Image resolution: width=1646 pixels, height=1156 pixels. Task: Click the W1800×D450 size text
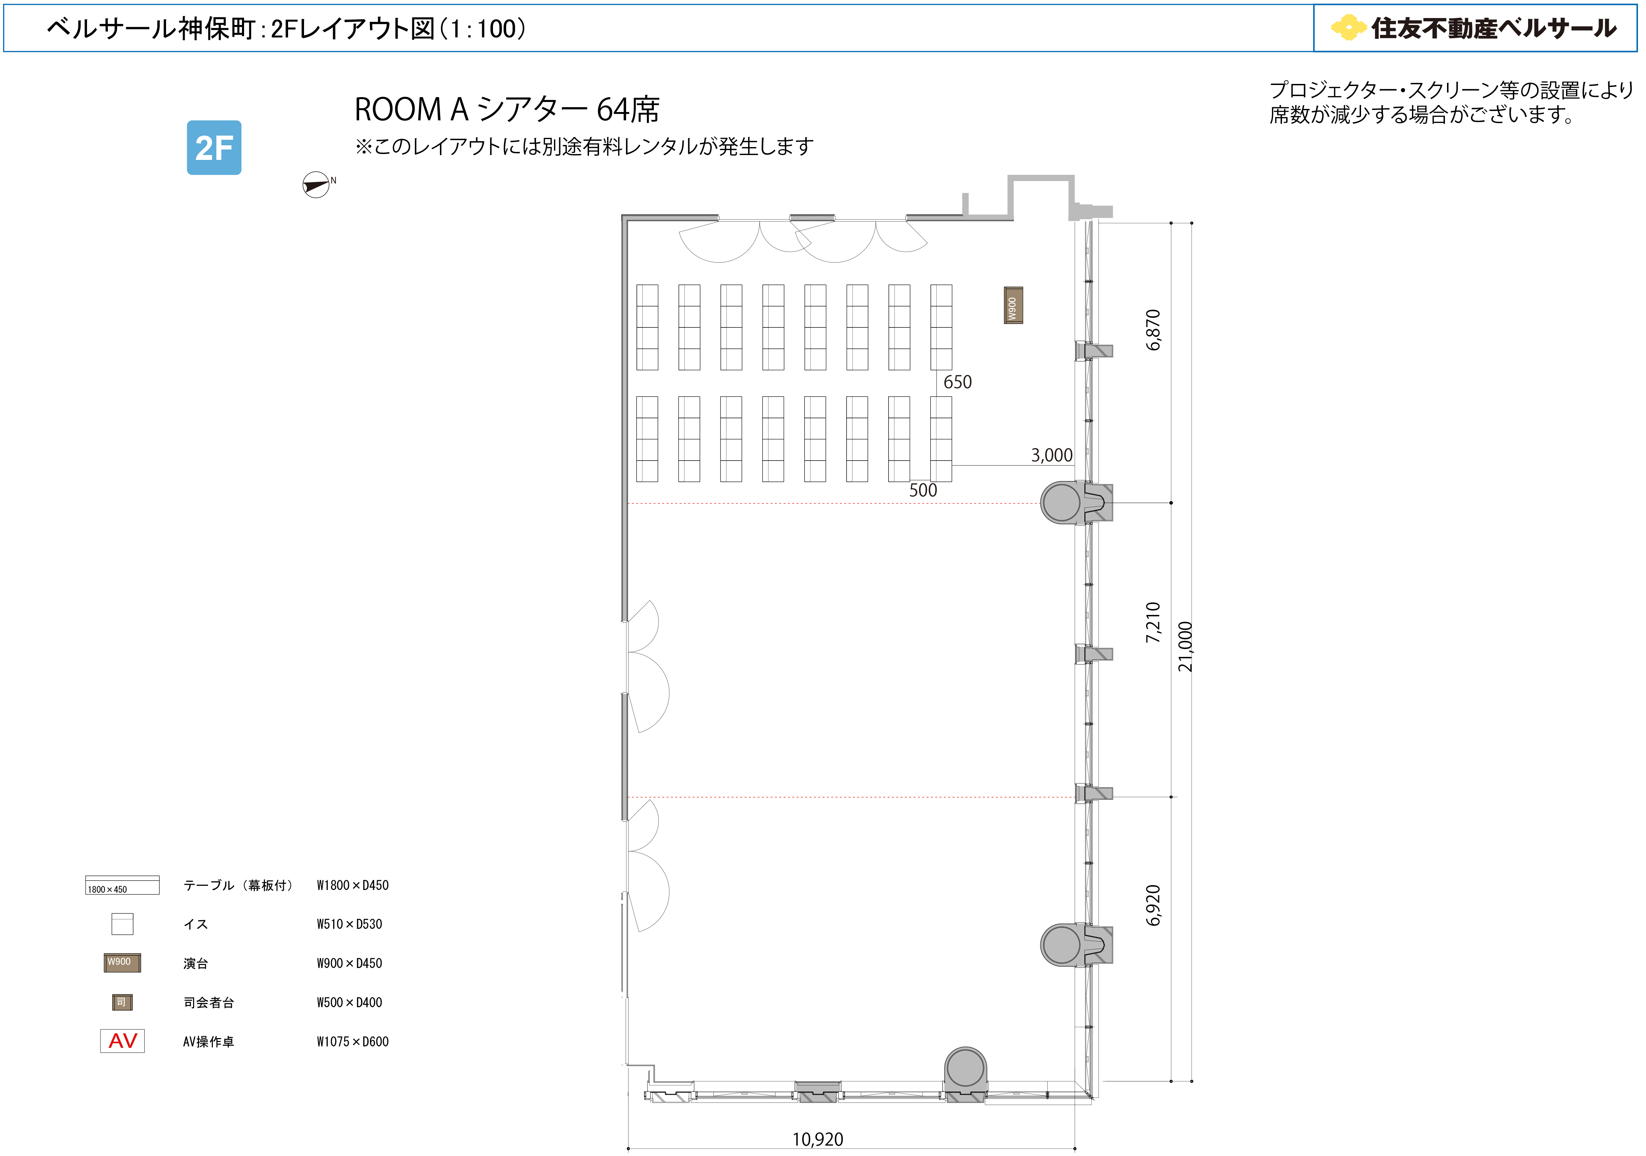(x=353, y=885)
